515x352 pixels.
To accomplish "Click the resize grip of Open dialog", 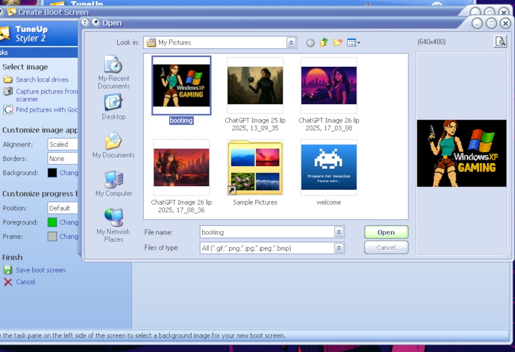I will 508,256.
